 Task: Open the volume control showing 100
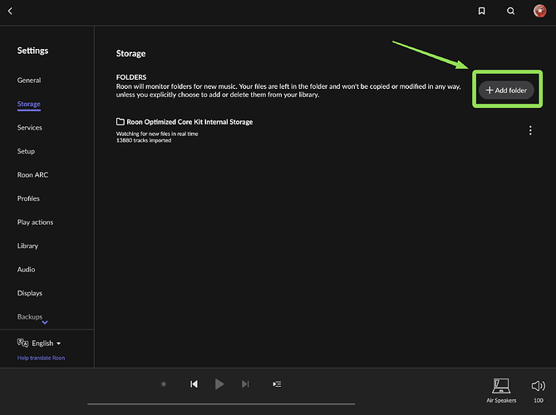[x=539, y=390]
